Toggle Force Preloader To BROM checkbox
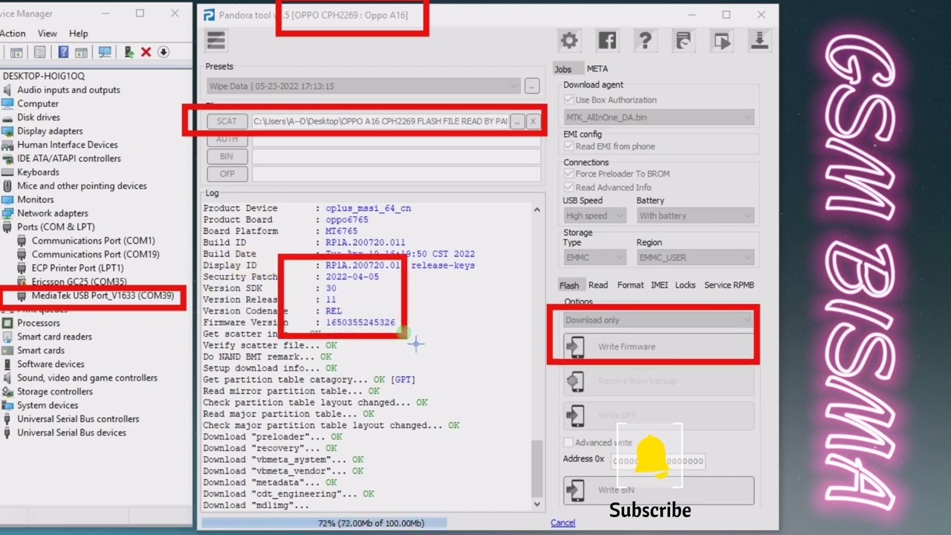Screen dimensions: 951x535 pyautogui.click(x=569, y=174)
